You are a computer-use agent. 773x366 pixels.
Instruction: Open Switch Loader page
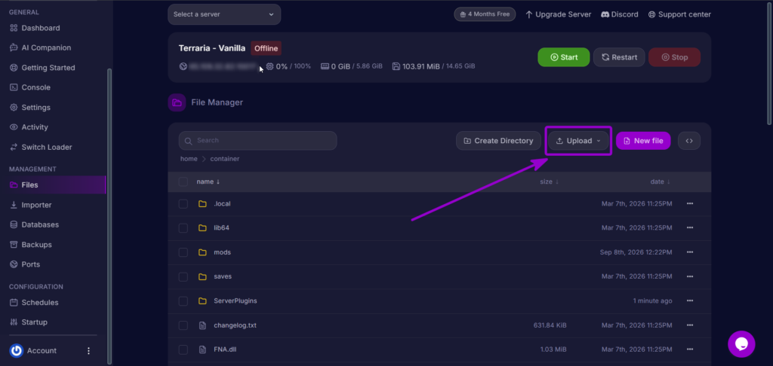[41, 147]
